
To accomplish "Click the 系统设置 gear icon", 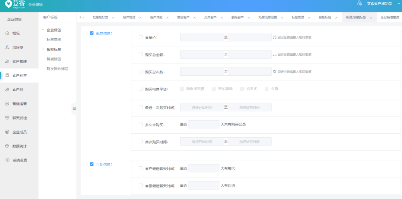I will click(x=7, y=160).
